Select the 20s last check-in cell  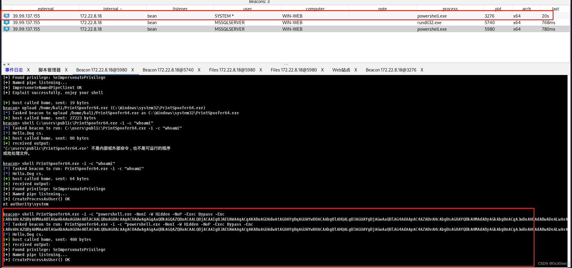click(x=545, y=16)
